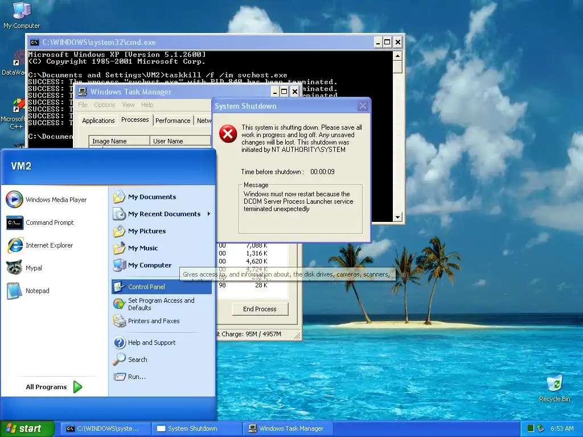Close the System Shutdown dialog
This screenshot has width=583, height=437.
pyautogui.click(x=363, y=106)
